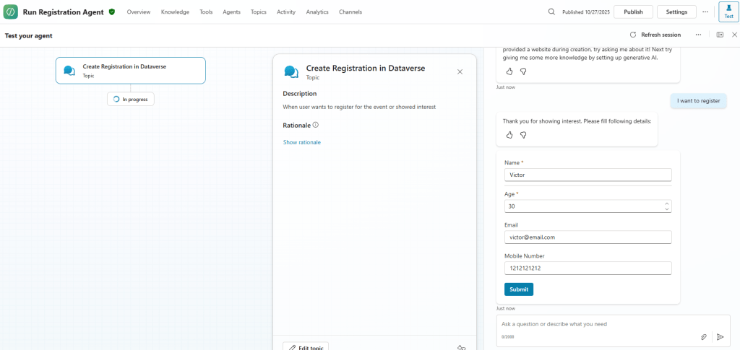Click the Email input field
Viewport: 740px width, 350px height.
click(587, 237)
